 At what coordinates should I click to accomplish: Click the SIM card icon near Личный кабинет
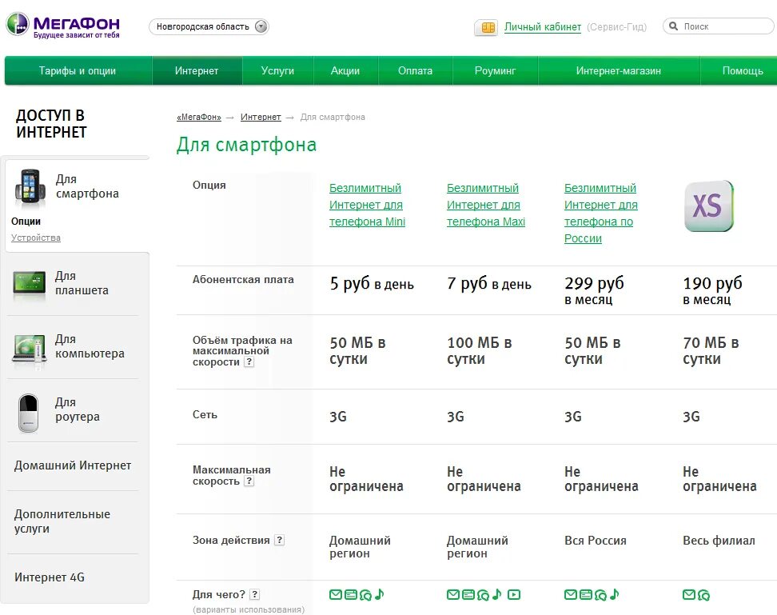point(487,28)
